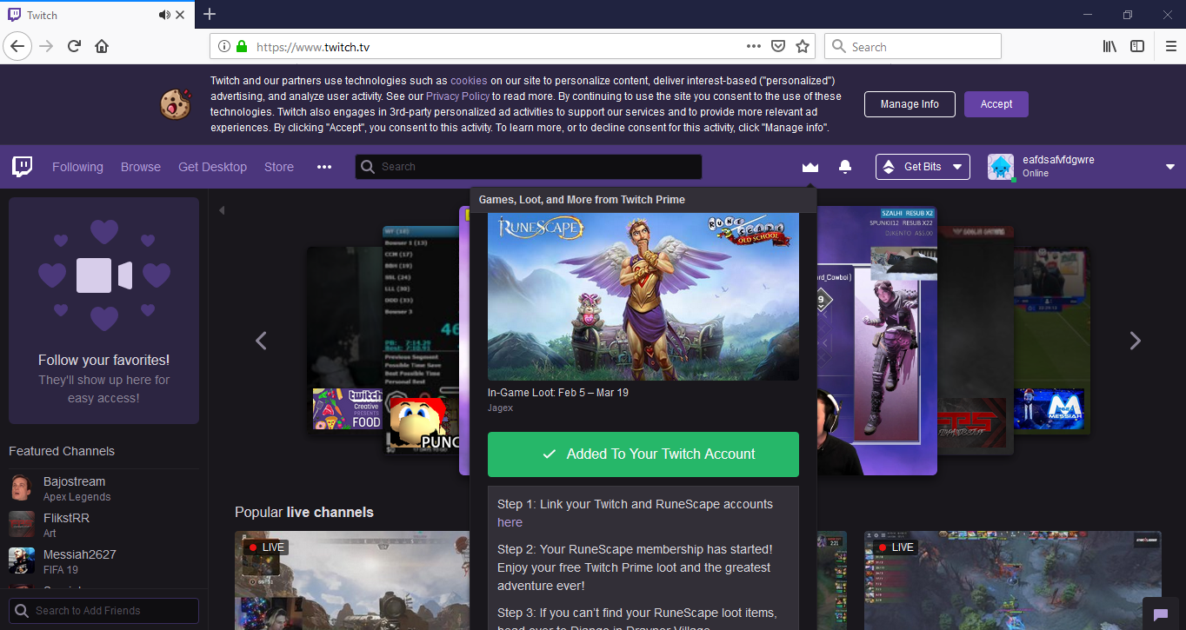The height and width of the screenshot is (630, 1186).
Task: Open Bajostream featured channel
Action: 103,488
